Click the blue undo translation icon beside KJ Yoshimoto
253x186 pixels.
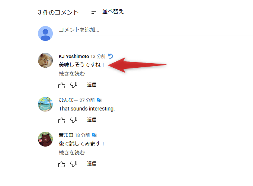pos(111,56)
